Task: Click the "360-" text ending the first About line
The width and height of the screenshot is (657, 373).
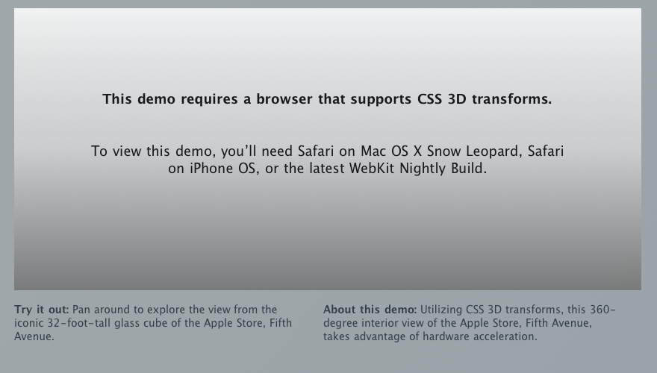Action: [x=603, y=310]
